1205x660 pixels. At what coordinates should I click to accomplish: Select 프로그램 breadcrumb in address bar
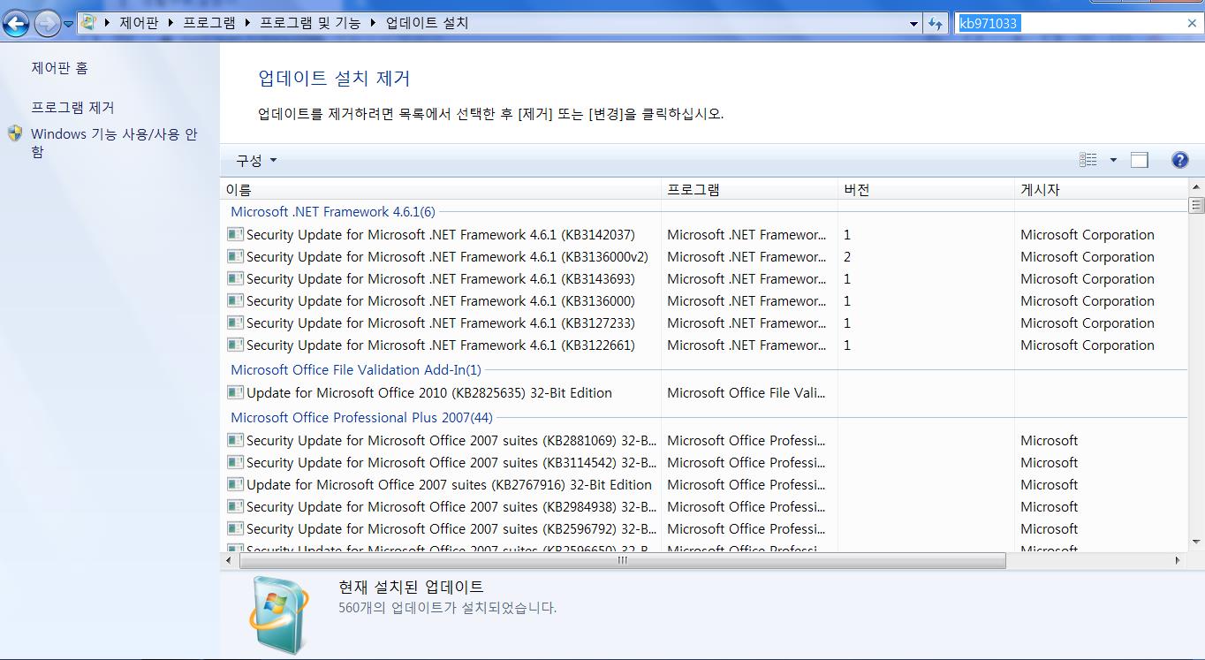click(x=209, y=23)
